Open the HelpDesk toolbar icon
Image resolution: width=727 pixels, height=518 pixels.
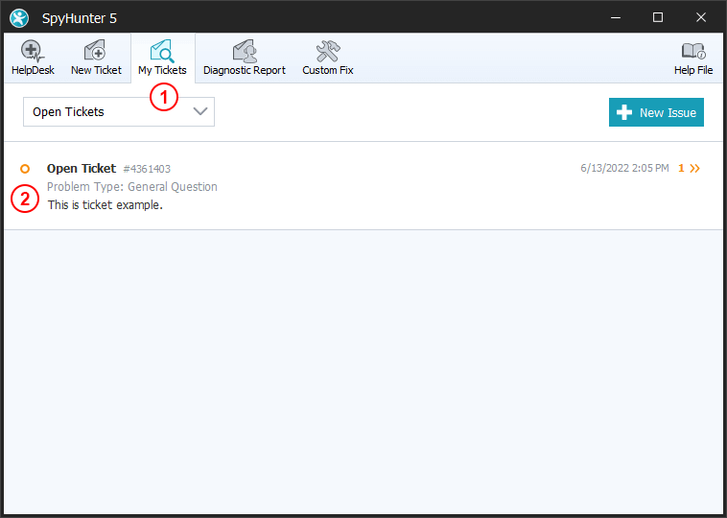pos(33,52)
